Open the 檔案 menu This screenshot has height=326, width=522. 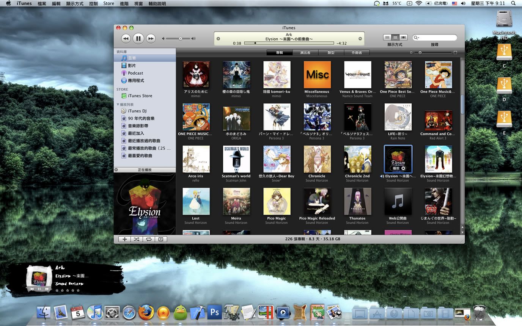coord(42,3)
